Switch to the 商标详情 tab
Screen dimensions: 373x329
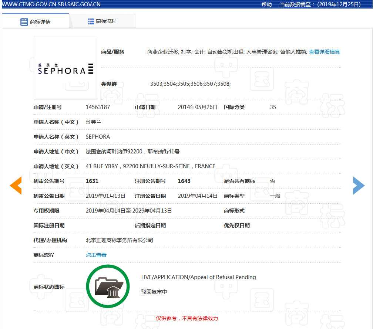(x=36, y=21)
